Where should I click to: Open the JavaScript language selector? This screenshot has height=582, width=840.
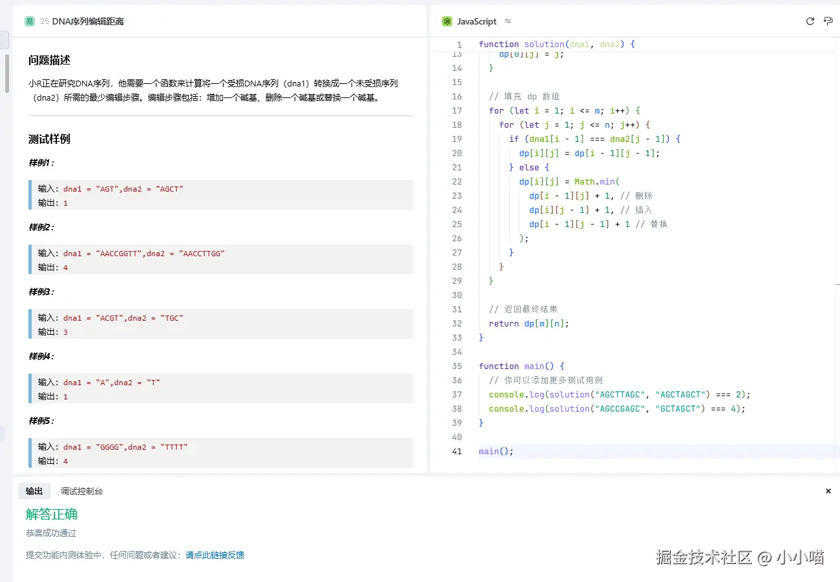477,21
